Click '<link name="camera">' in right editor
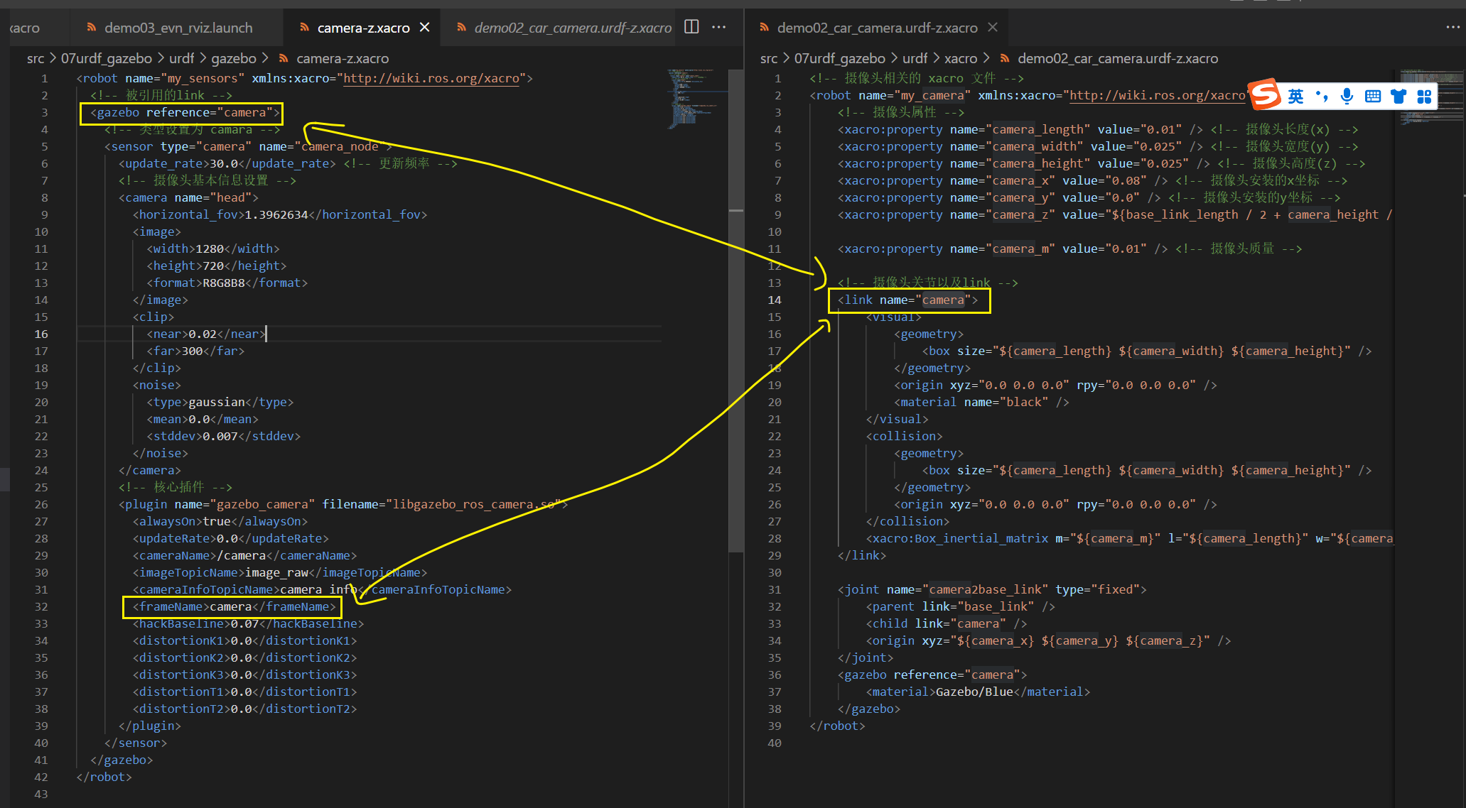This screenshot has width=1466, height=808. (908, 300)
